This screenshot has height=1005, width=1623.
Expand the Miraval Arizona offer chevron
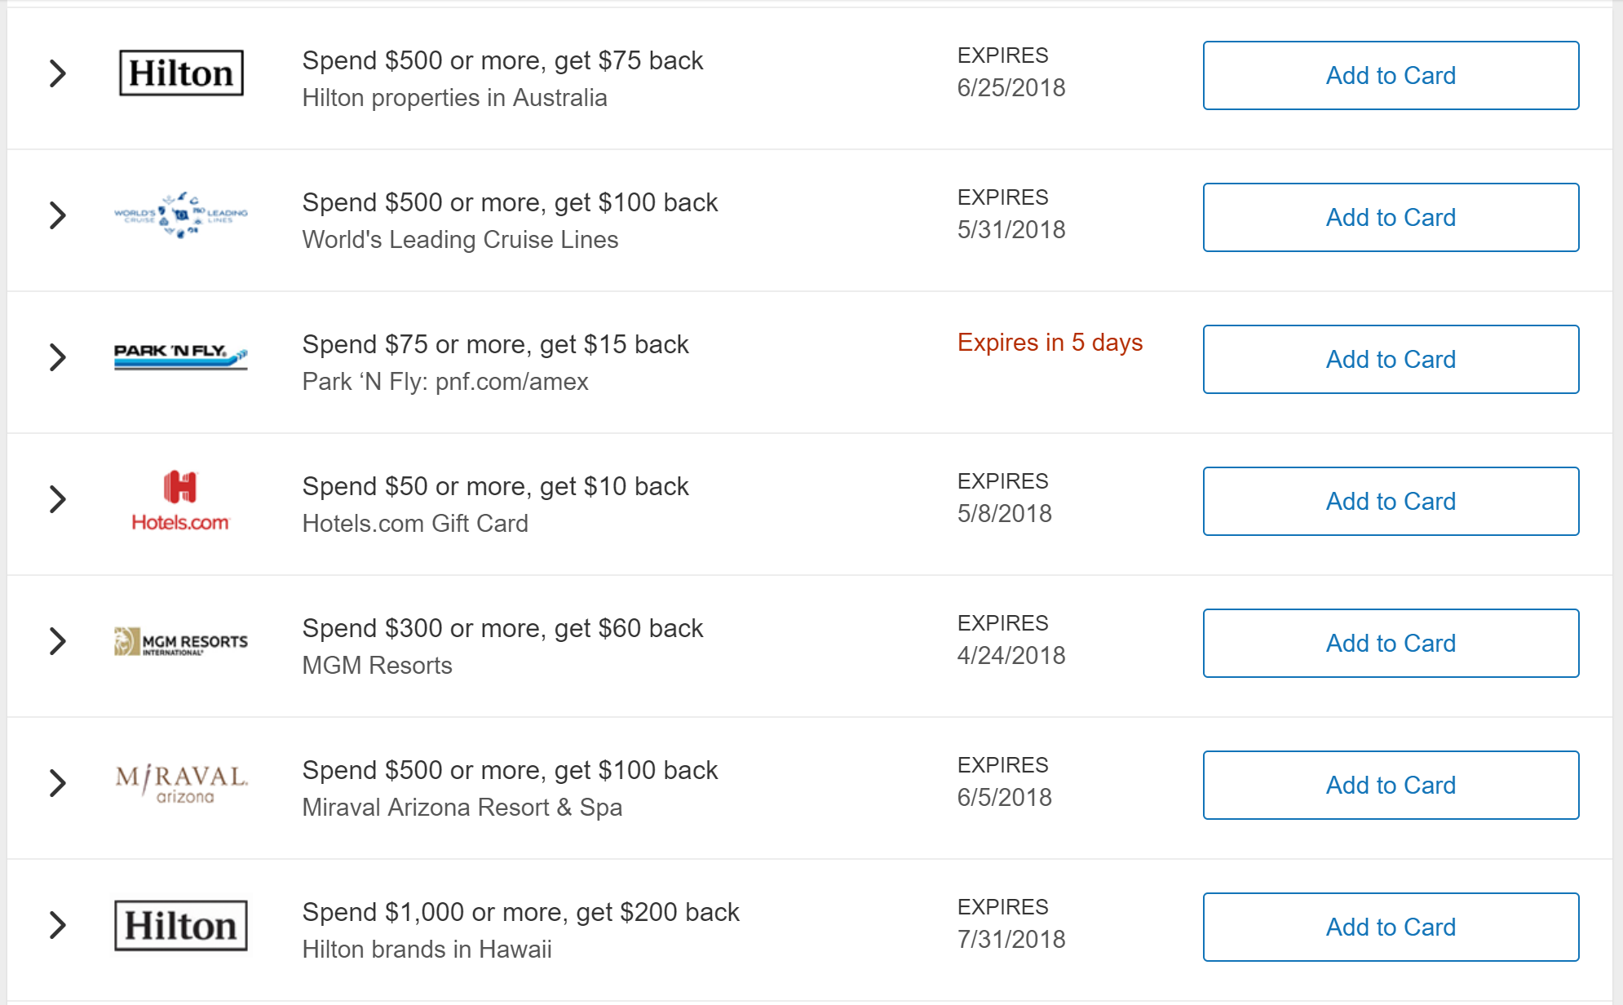(57, 783)
